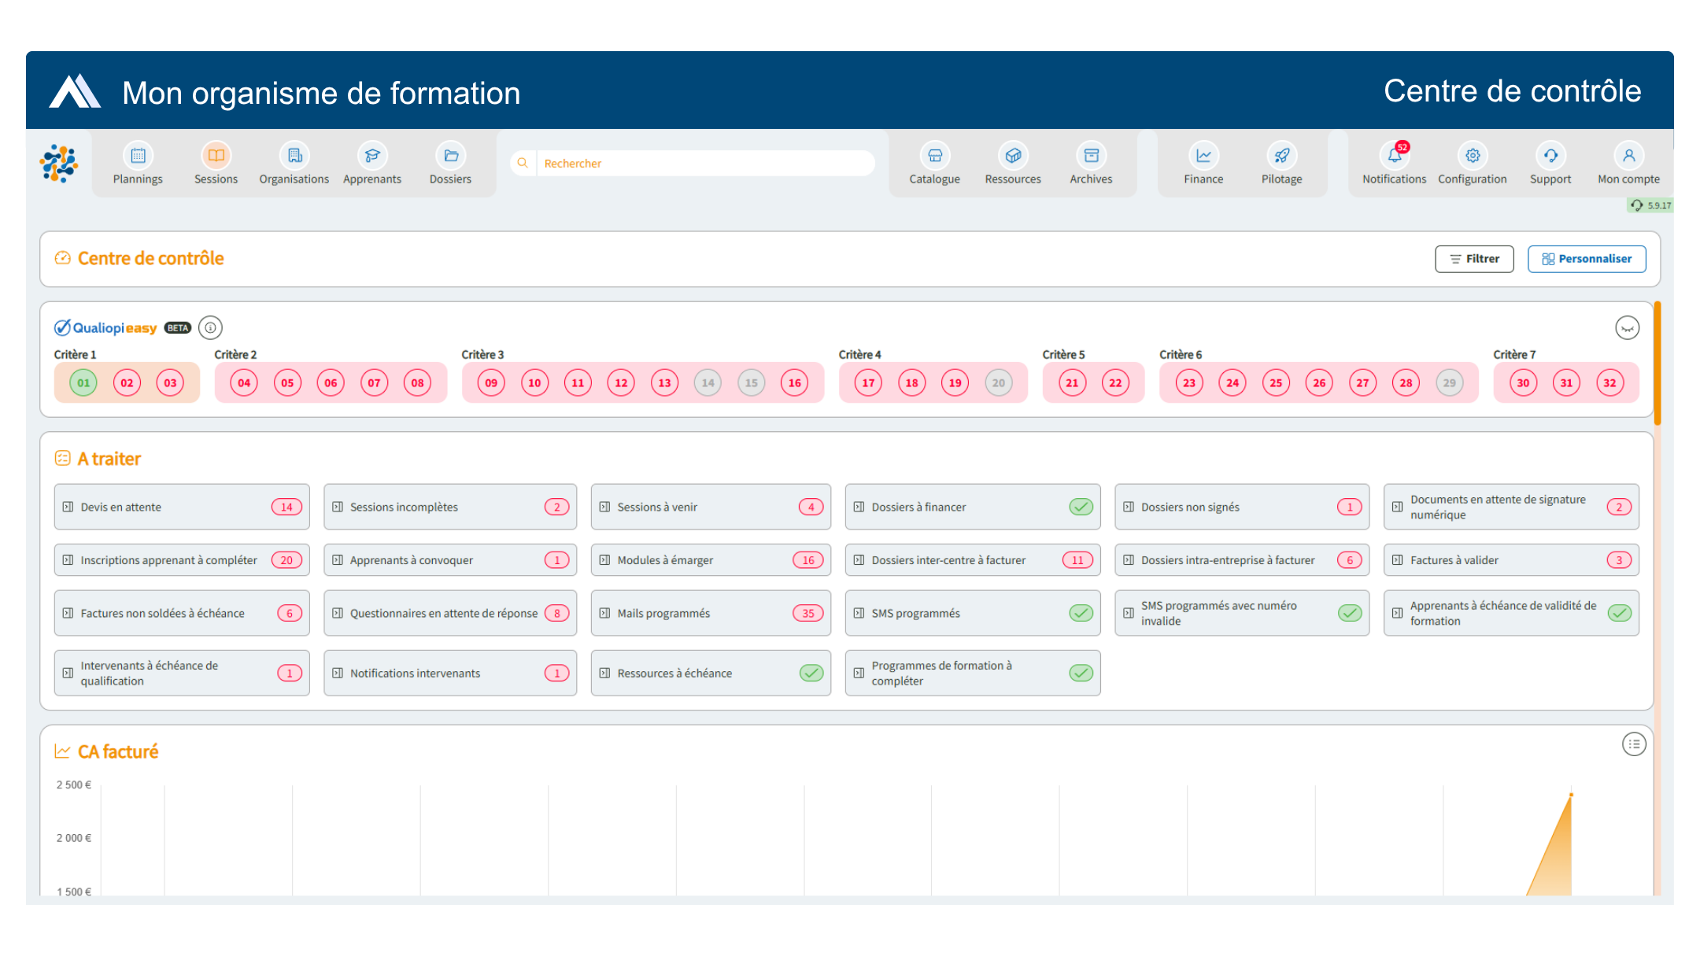1700x956 pixels.
Task: Click the version 5.9.17 badge
Action: pos(1650,205)
